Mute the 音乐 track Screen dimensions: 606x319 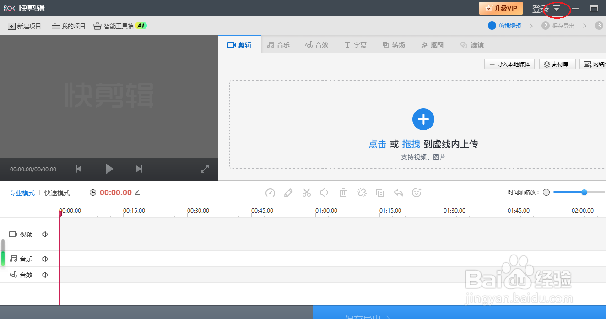coord(45,259)
